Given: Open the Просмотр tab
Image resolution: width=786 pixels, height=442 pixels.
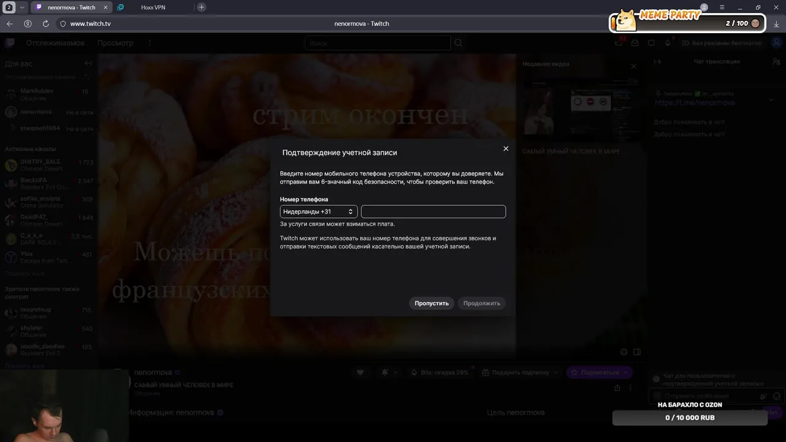Looking at the screenshot, I should [x=115, y=43].
